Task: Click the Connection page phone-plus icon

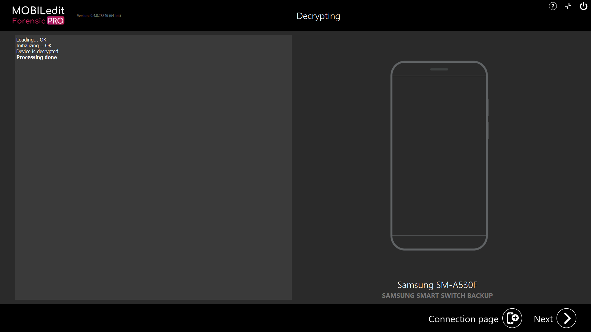Action: click(512, 318)
